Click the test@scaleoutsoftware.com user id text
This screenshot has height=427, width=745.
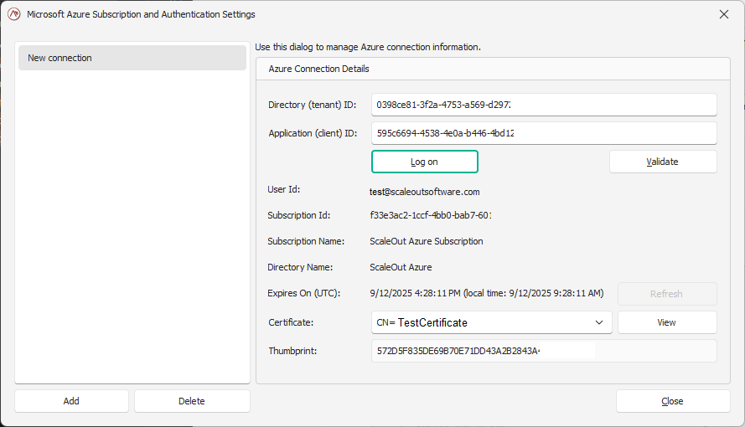(425, 192)
